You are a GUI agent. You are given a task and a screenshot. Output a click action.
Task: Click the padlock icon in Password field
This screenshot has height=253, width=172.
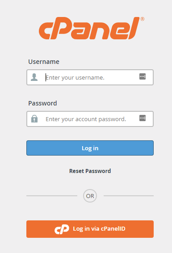34,119
